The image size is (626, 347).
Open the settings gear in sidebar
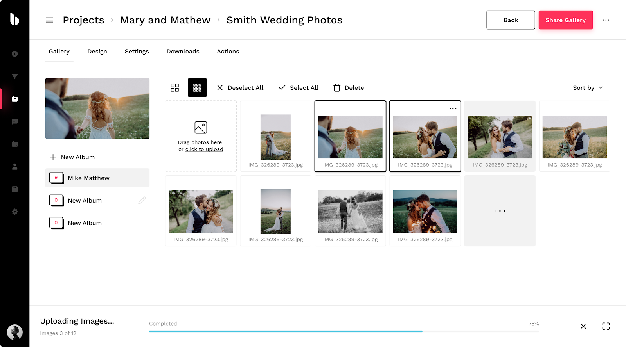click(x=15, y=212)
